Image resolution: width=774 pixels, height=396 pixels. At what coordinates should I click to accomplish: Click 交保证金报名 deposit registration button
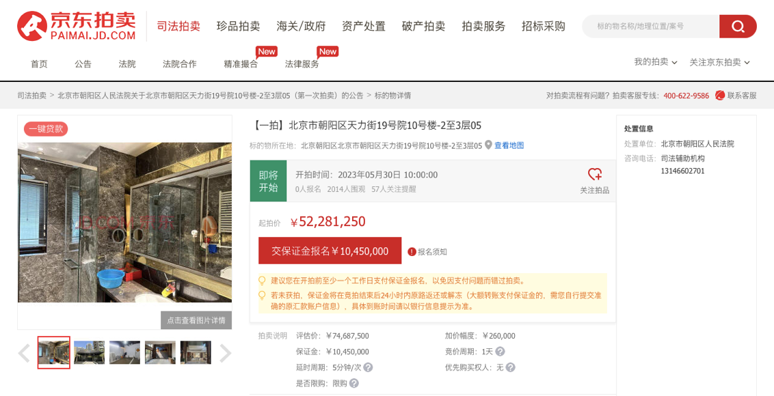coord(330,251)
